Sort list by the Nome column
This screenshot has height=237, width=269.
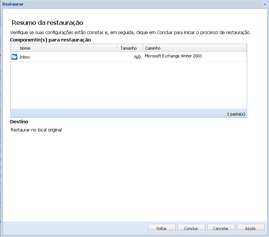(x=68, y=48)
